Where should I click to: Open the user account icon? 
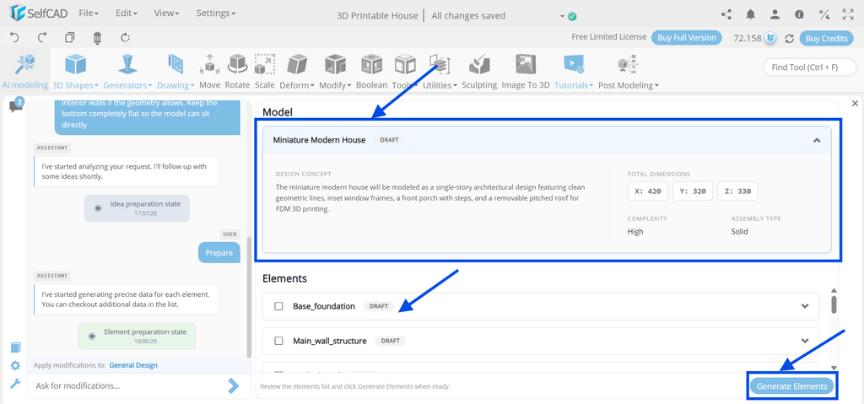coord(775,15)
